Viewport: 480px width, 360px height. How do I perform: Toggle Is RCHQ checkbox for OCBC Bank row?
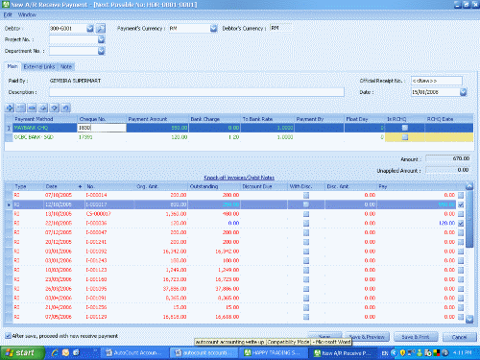(x=405, y=137)
